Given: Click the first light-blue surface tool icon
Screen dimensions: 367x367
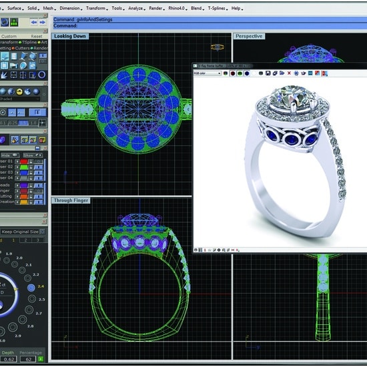Looking at the screenshot, I should (5, 57).
